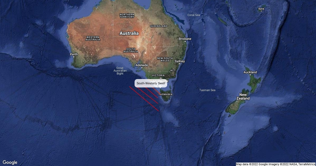Click the Northern Territory state label
The width and height of the screenshot is (316, 166).
coord(127,16)
